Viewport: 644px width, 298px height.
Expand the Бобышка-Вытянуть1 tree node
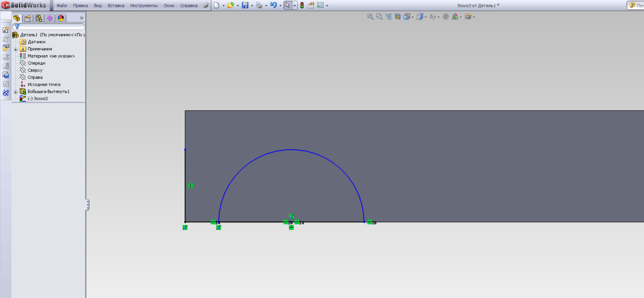(x=15, y=92)
